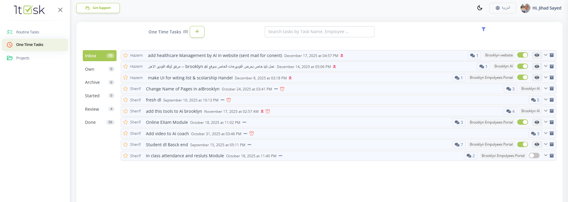Screen dimensions: 568x202
Task: Archive the 'Change Name of Pages' task
Action: (x=552, y=89)
